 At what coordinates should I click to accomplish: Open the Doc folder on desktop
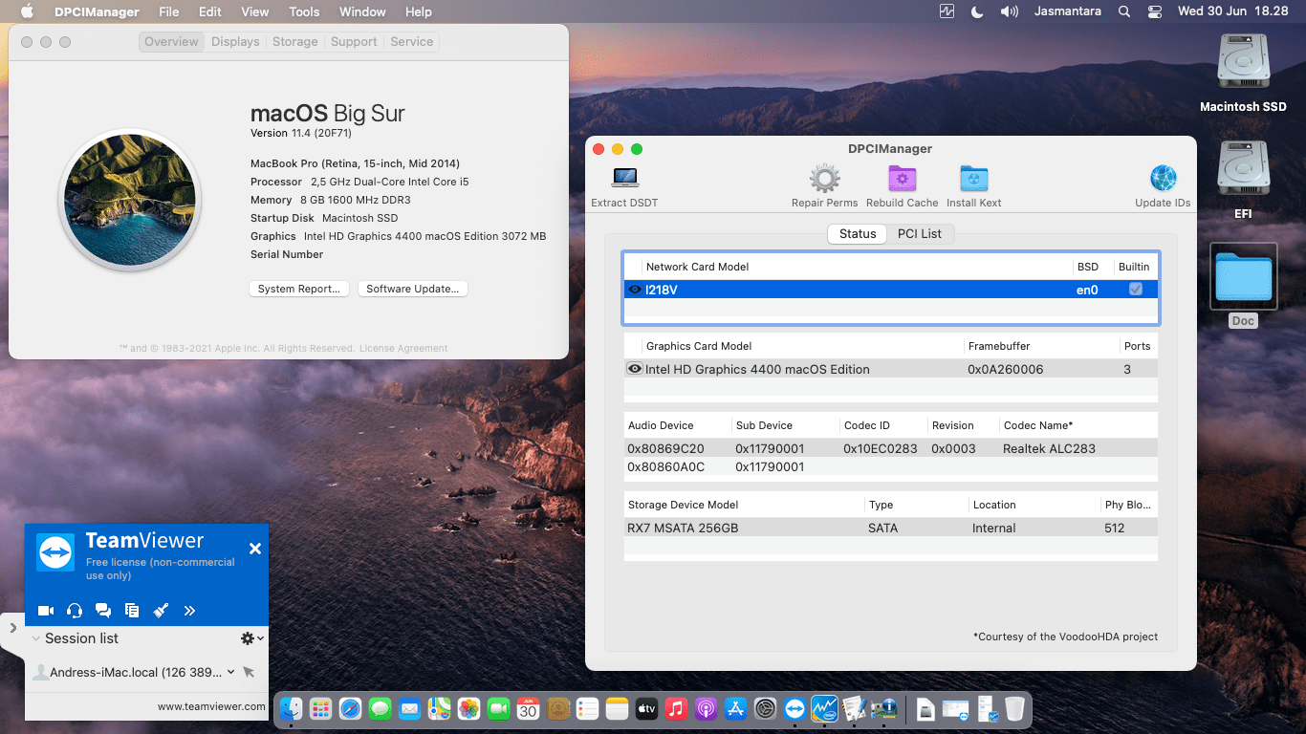(x=1243, y=277)
